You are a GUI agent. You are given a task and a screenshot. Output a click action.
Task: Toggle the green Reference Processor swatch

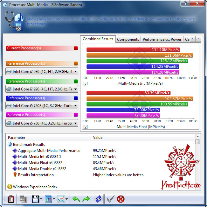tap(76, 81)
